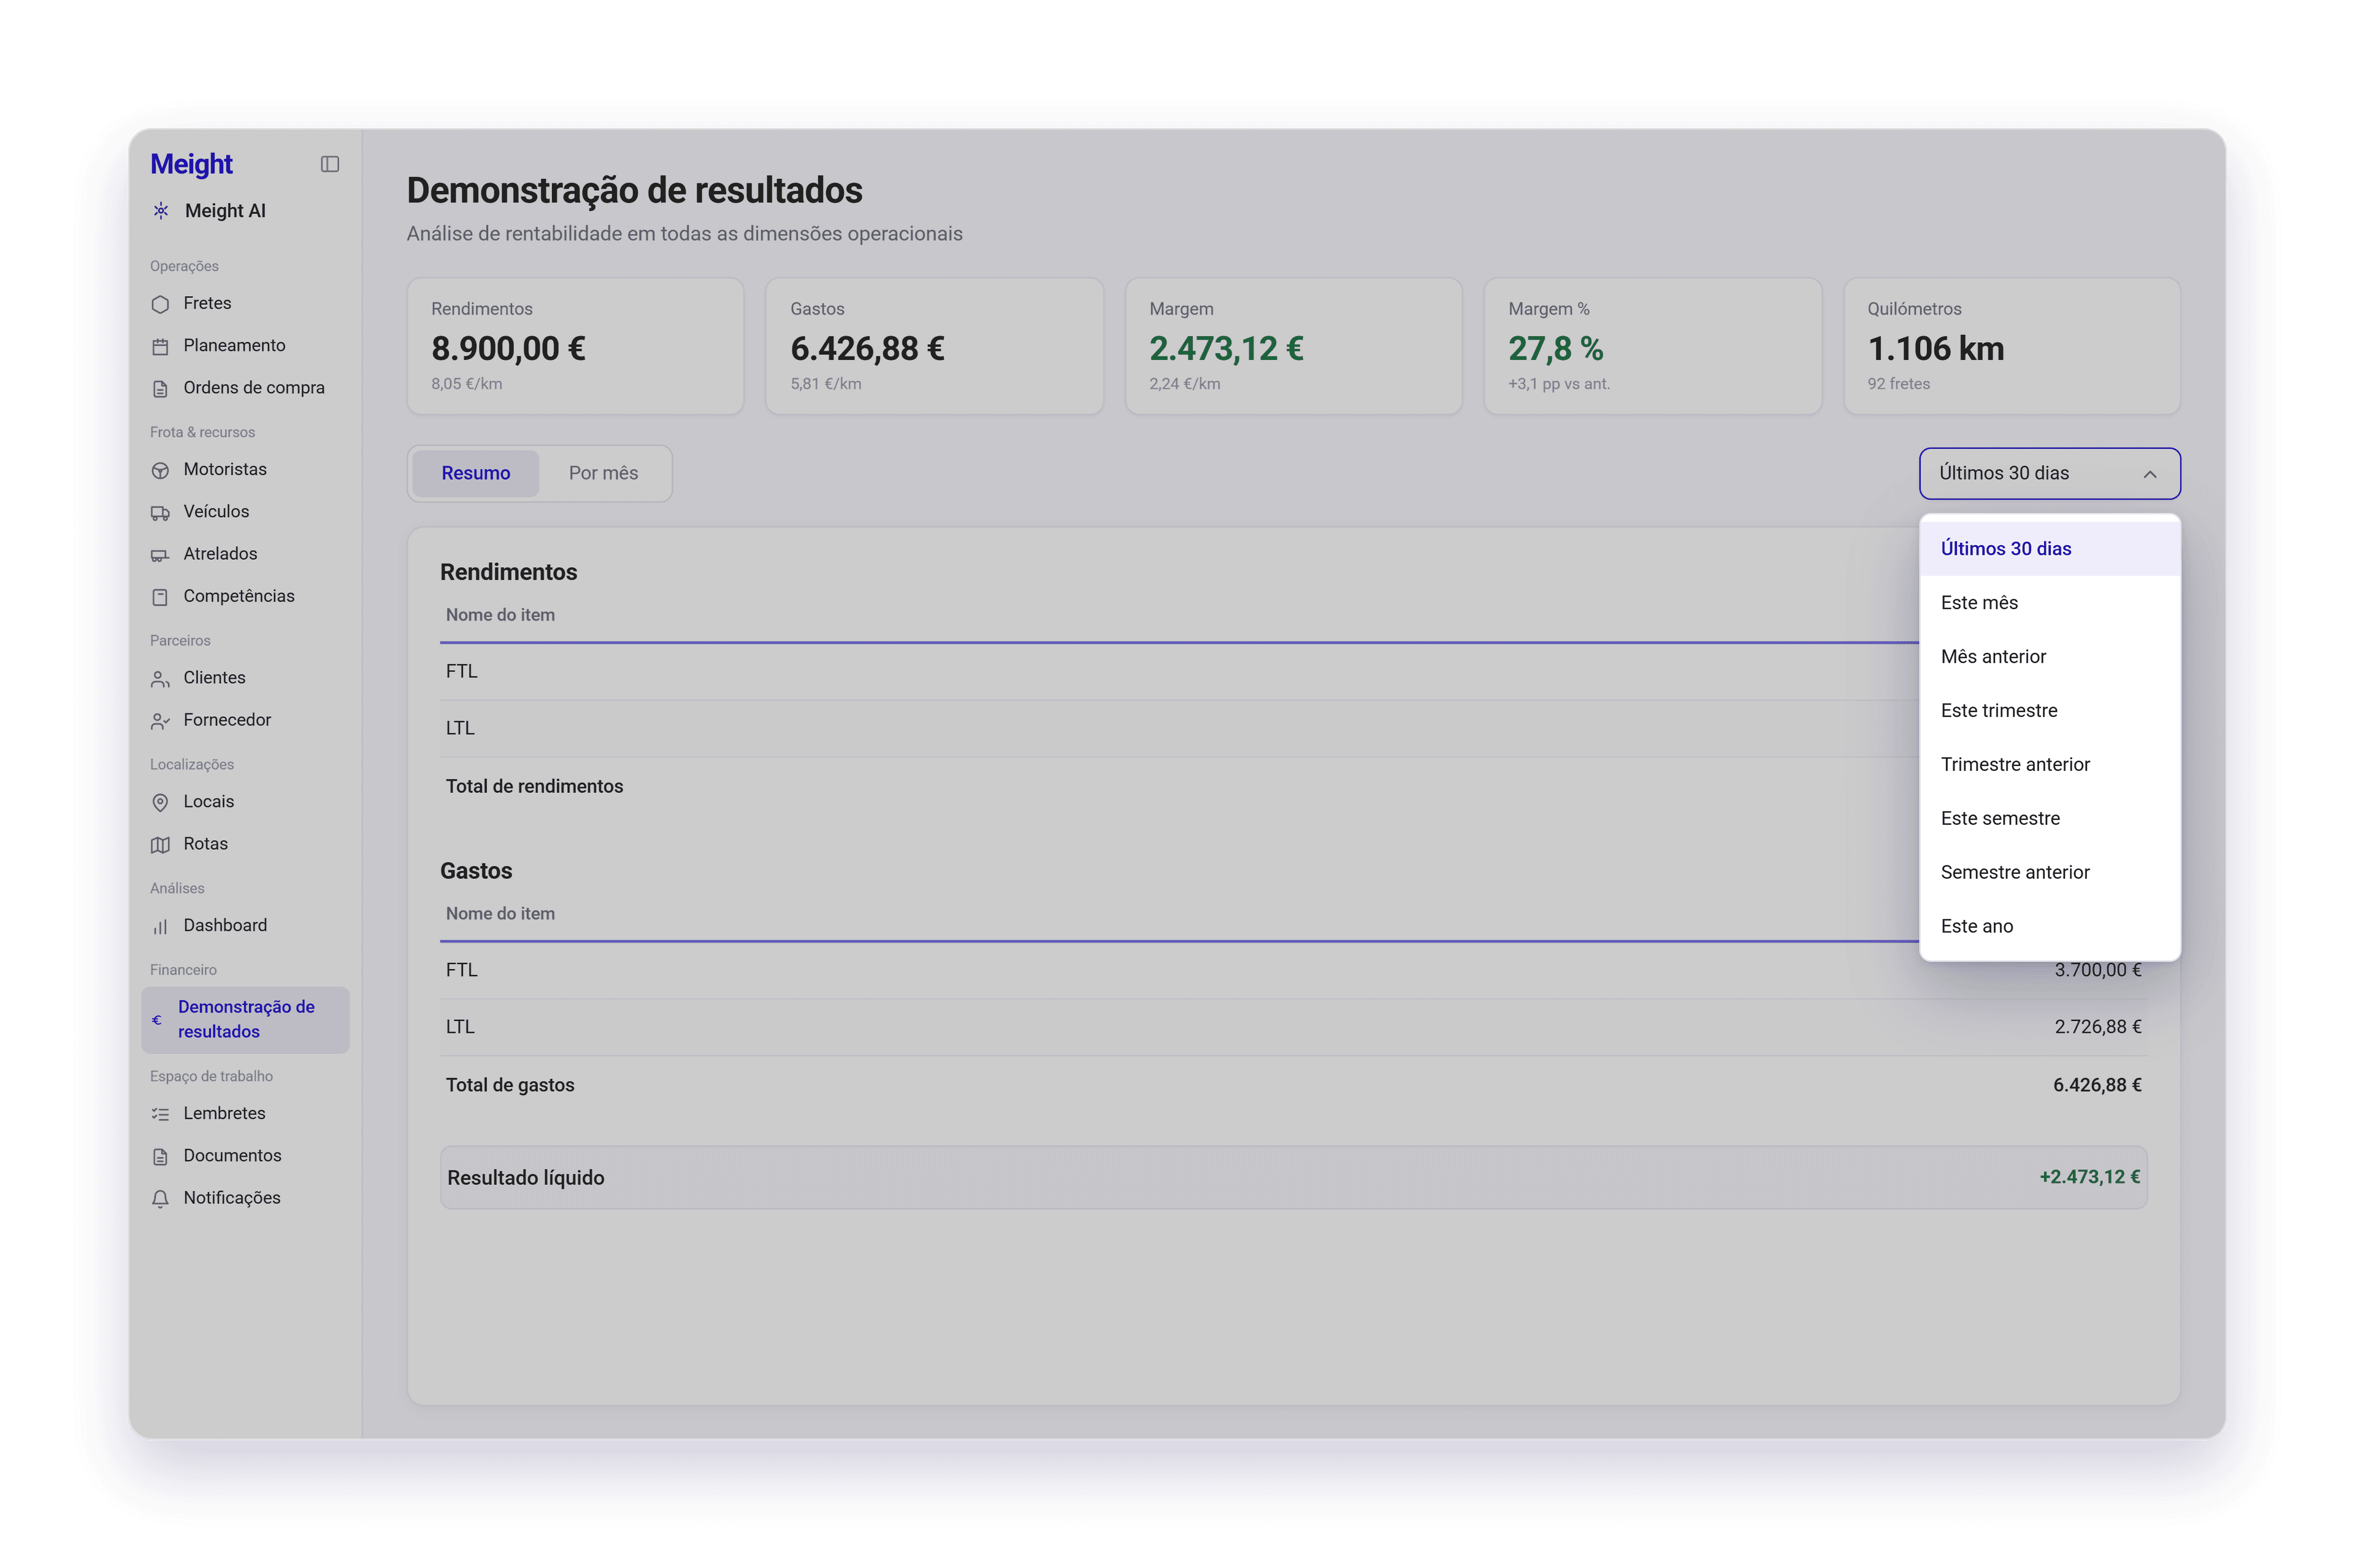This screenshot has width=2355, height=1568.
Task: Pick Semestre anterior from the dropdown list
Action: pos(2049,872)
